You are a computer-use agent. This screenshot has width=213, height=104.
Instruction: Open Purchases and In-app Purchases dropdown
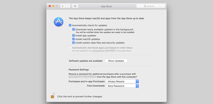point(122,81)
